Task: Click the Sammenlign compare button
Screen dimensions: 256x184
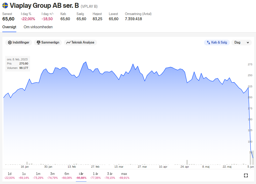Action: (48, 43)
